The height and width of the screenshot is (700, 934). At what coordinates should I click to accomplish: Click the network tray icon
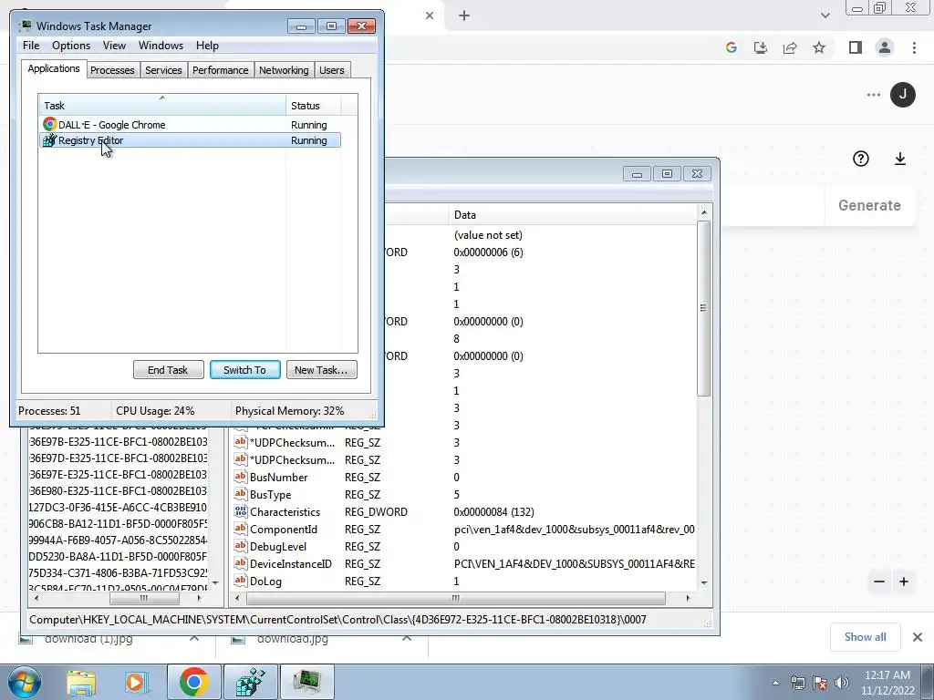pyautogui.click(x=797, y=683)
